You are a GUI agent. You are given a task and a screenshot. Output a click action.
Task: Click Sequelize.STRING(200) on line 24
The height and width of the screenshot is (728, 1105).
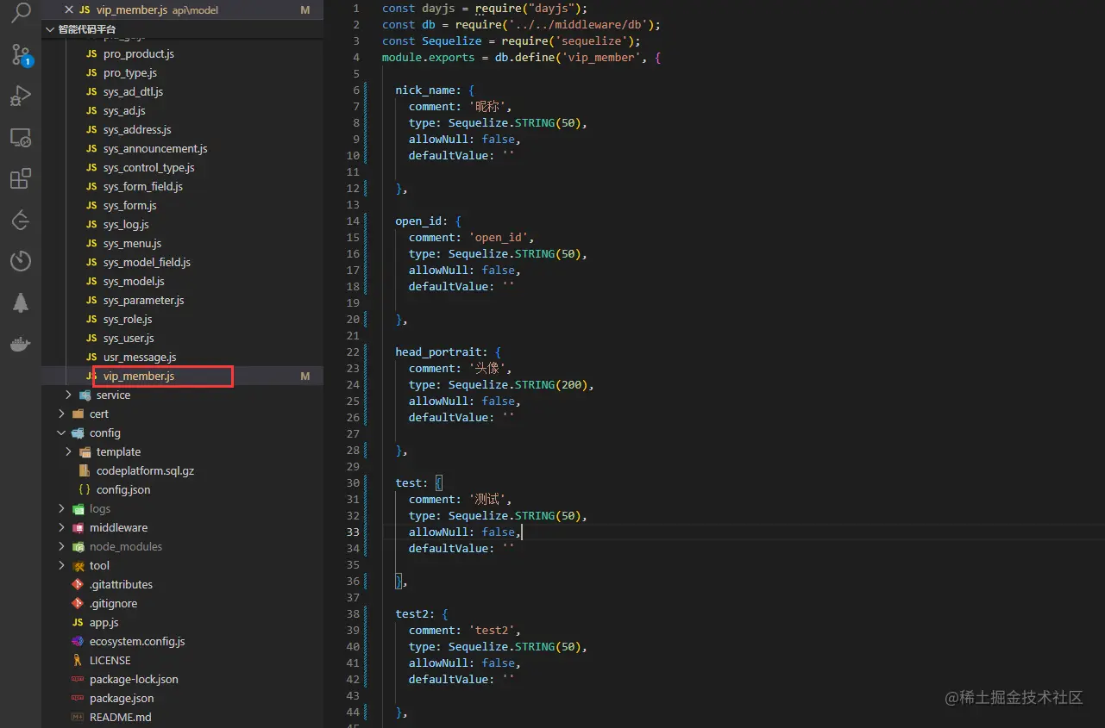coord(518,384)
